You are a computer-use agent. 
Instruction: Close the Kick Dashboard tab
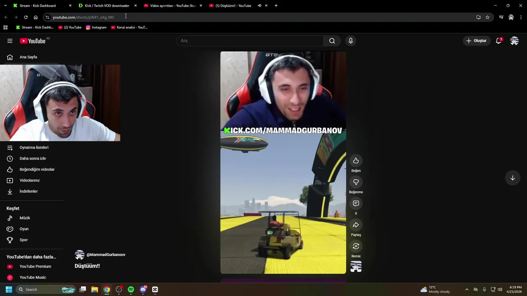70,6
